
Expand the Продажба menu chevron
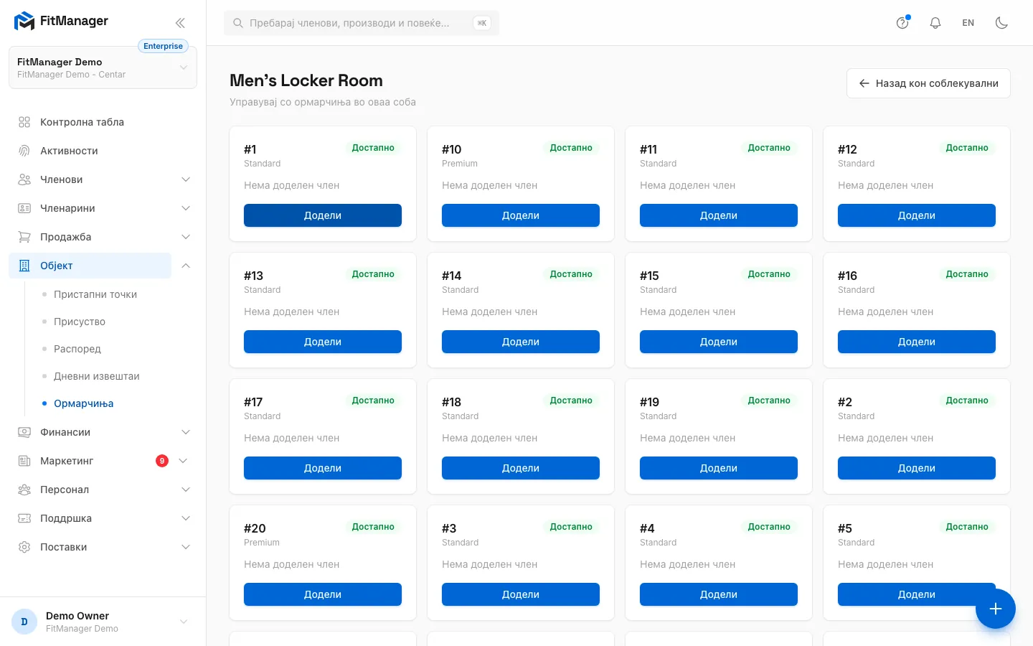pyautogui.click(x=186, y=237)
